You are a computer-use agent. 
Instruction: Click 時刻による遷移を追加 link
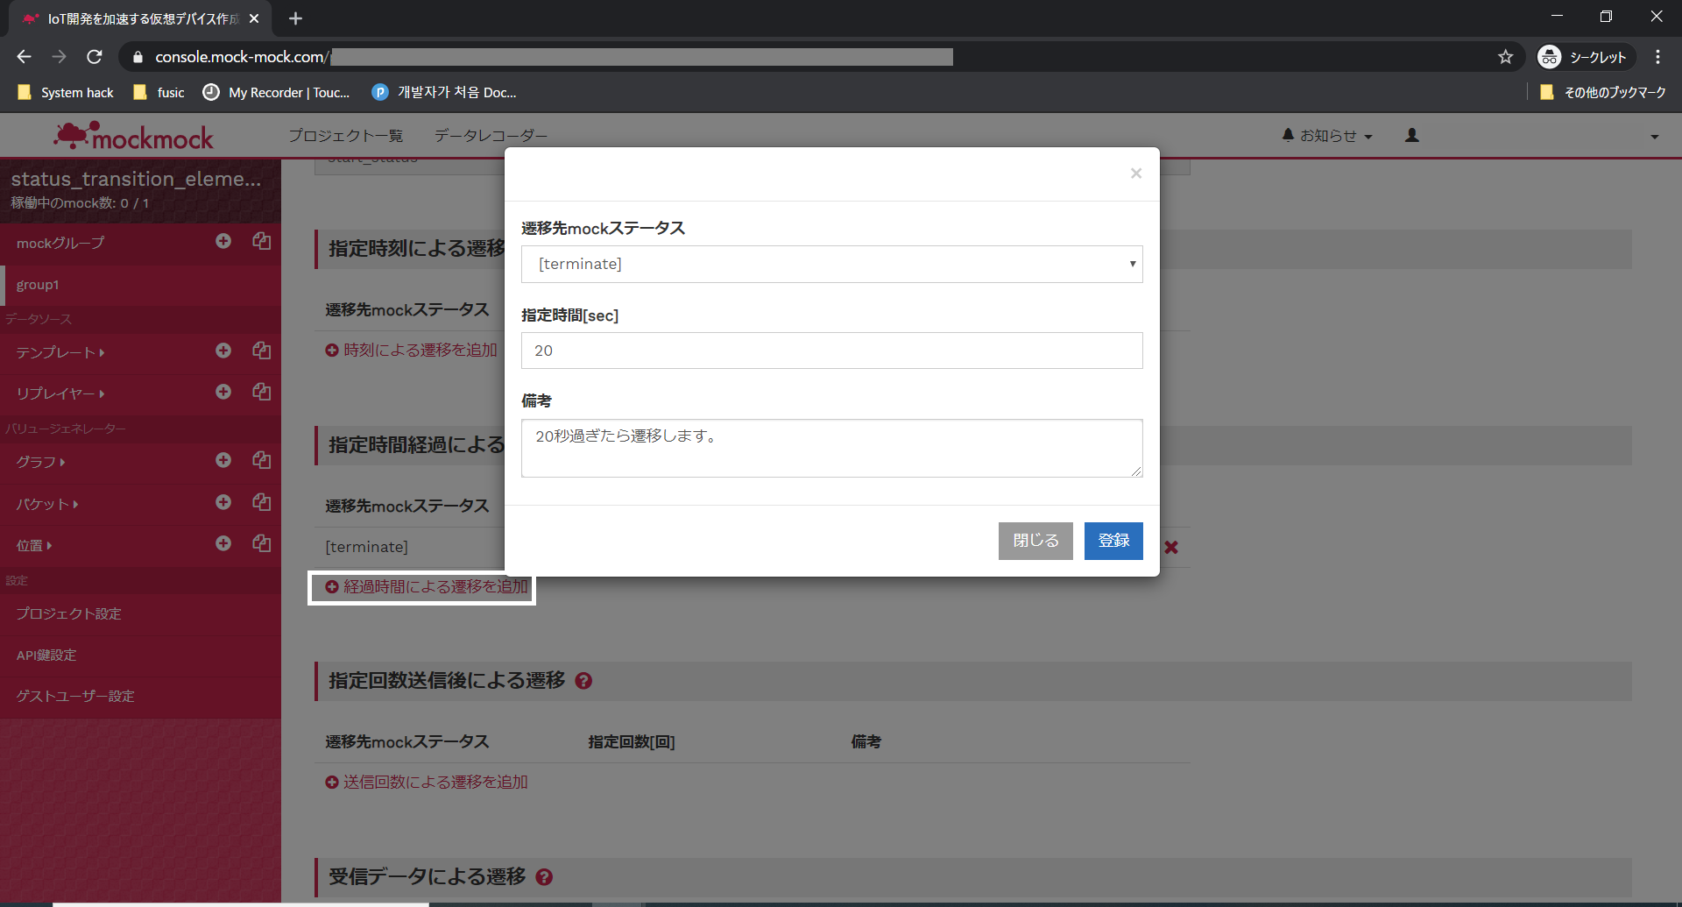(x=411, y=351)
